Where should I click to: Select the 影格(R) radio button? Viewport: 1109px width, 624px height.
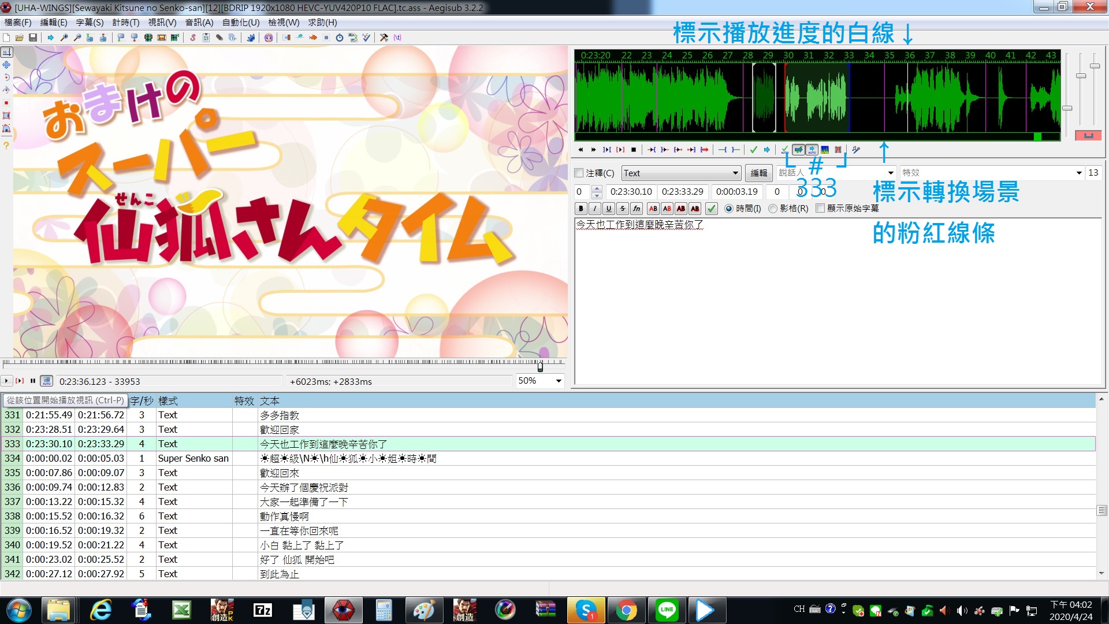tap(773, 208)
